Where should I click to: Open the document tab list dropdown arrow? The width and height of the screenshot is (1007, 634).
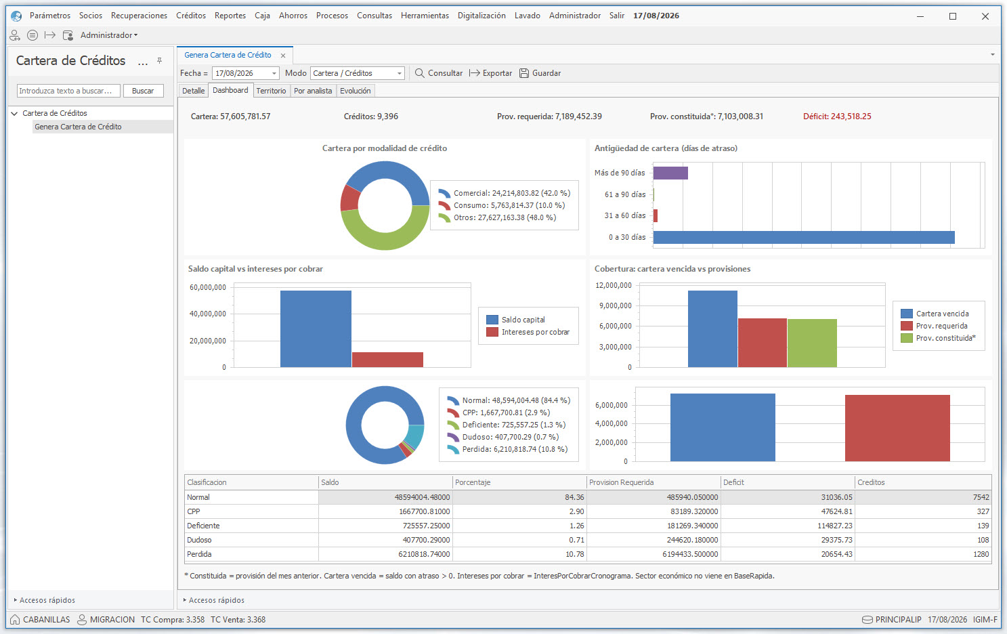[x=993, y=55]
